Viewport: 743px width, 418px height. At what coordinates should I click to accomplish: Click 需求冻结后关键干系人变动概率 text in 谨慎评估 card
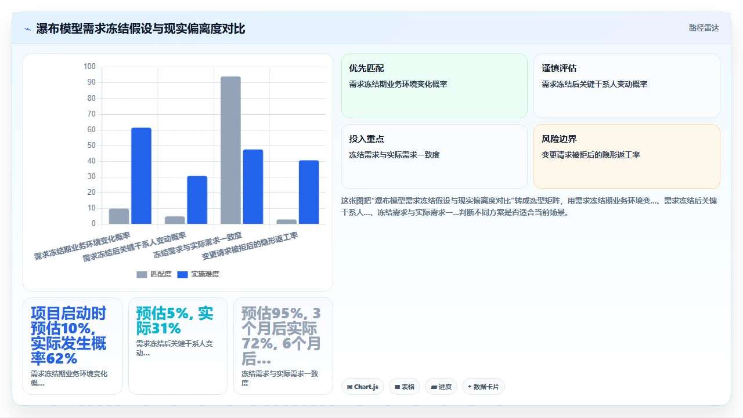tap(594, 84)
